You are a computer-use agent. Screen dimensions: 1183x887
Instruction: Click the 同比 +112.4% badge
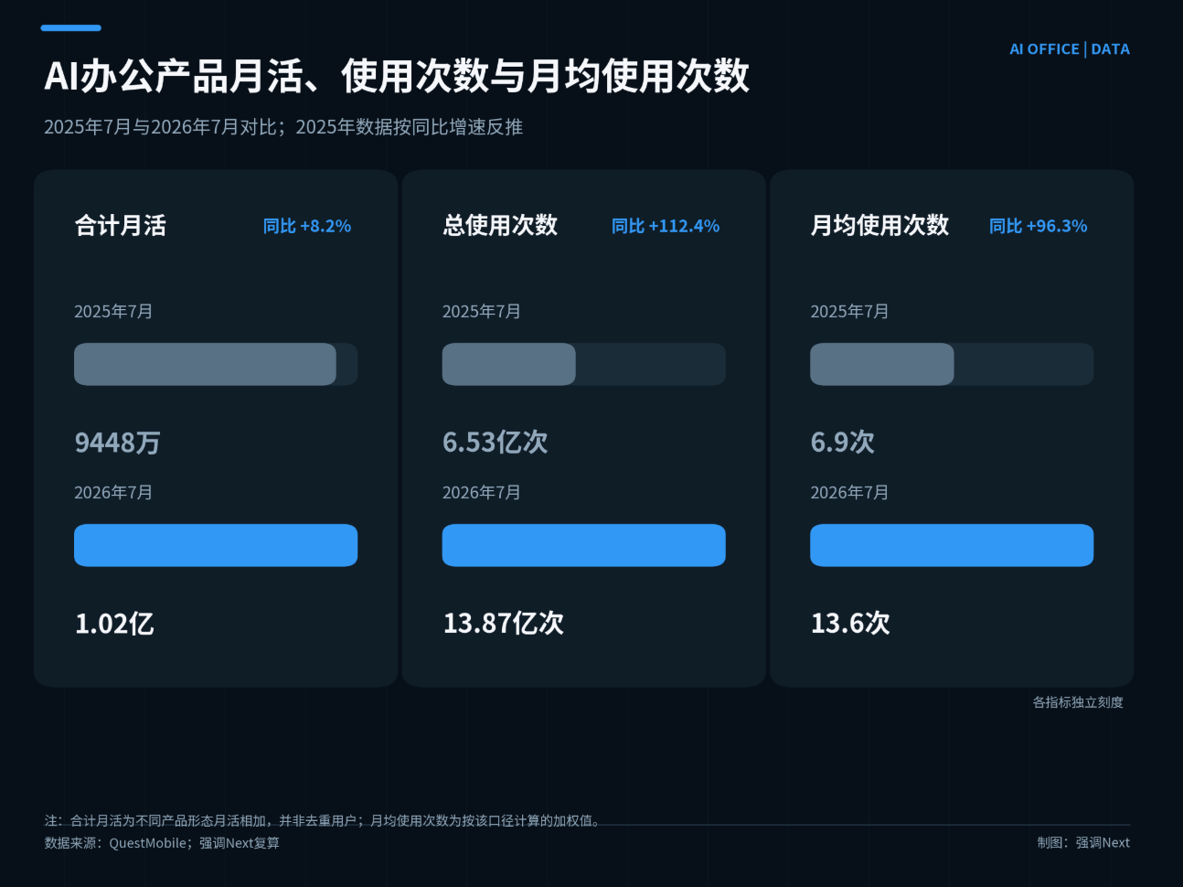(x=666, y=226)
